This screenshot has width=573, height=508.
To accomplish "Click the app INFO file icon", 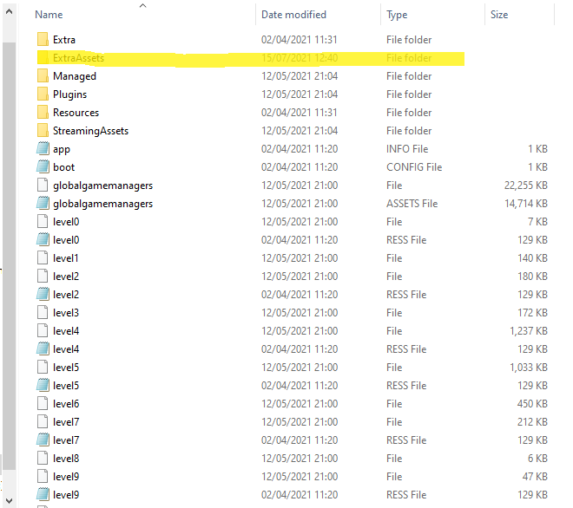I will (43, 149).
